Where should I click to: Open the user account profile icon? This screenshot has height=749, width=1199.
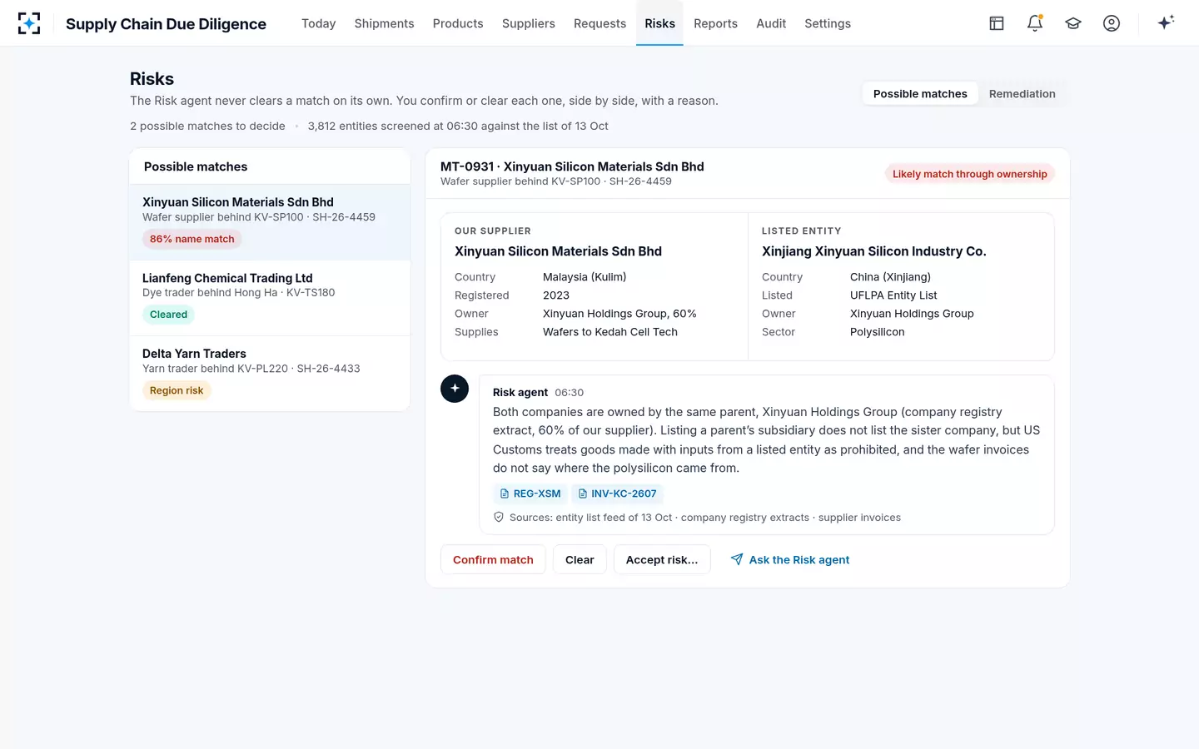coord(1112,23)
